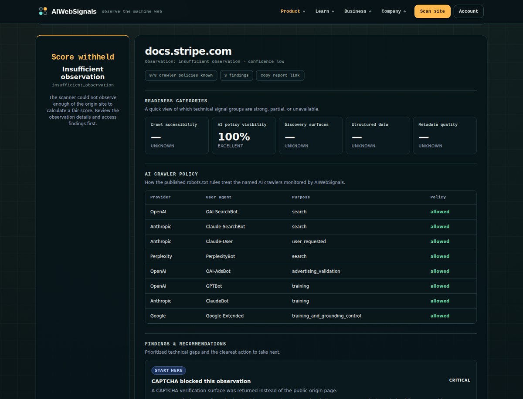Click the EXCELLENT status label

click(x=231, y=146)
